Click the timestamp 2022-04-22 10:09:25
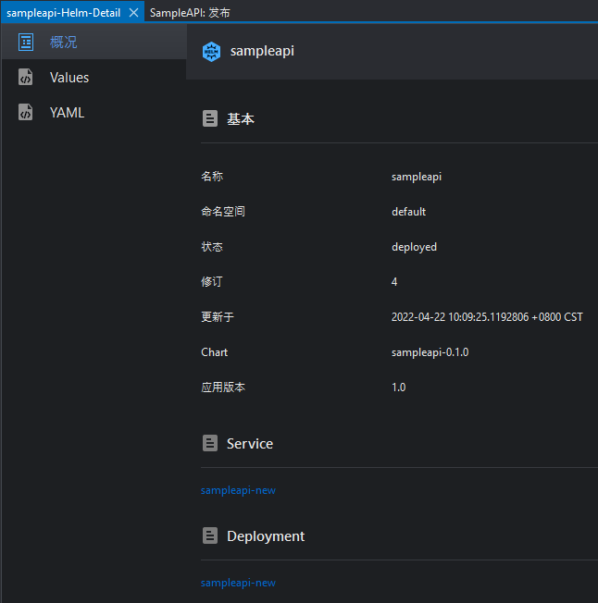Image resolution: width=598 pixels, height=603 pixels. click(x=487, y=317)
